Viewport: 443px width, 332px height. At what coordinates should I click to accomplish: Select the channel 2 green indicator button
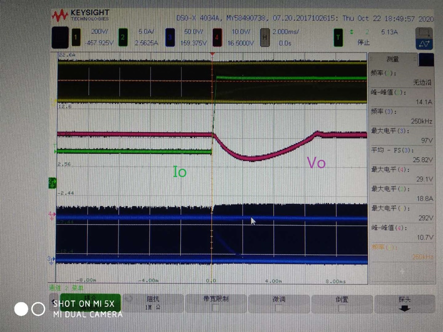tap(123, 37)
